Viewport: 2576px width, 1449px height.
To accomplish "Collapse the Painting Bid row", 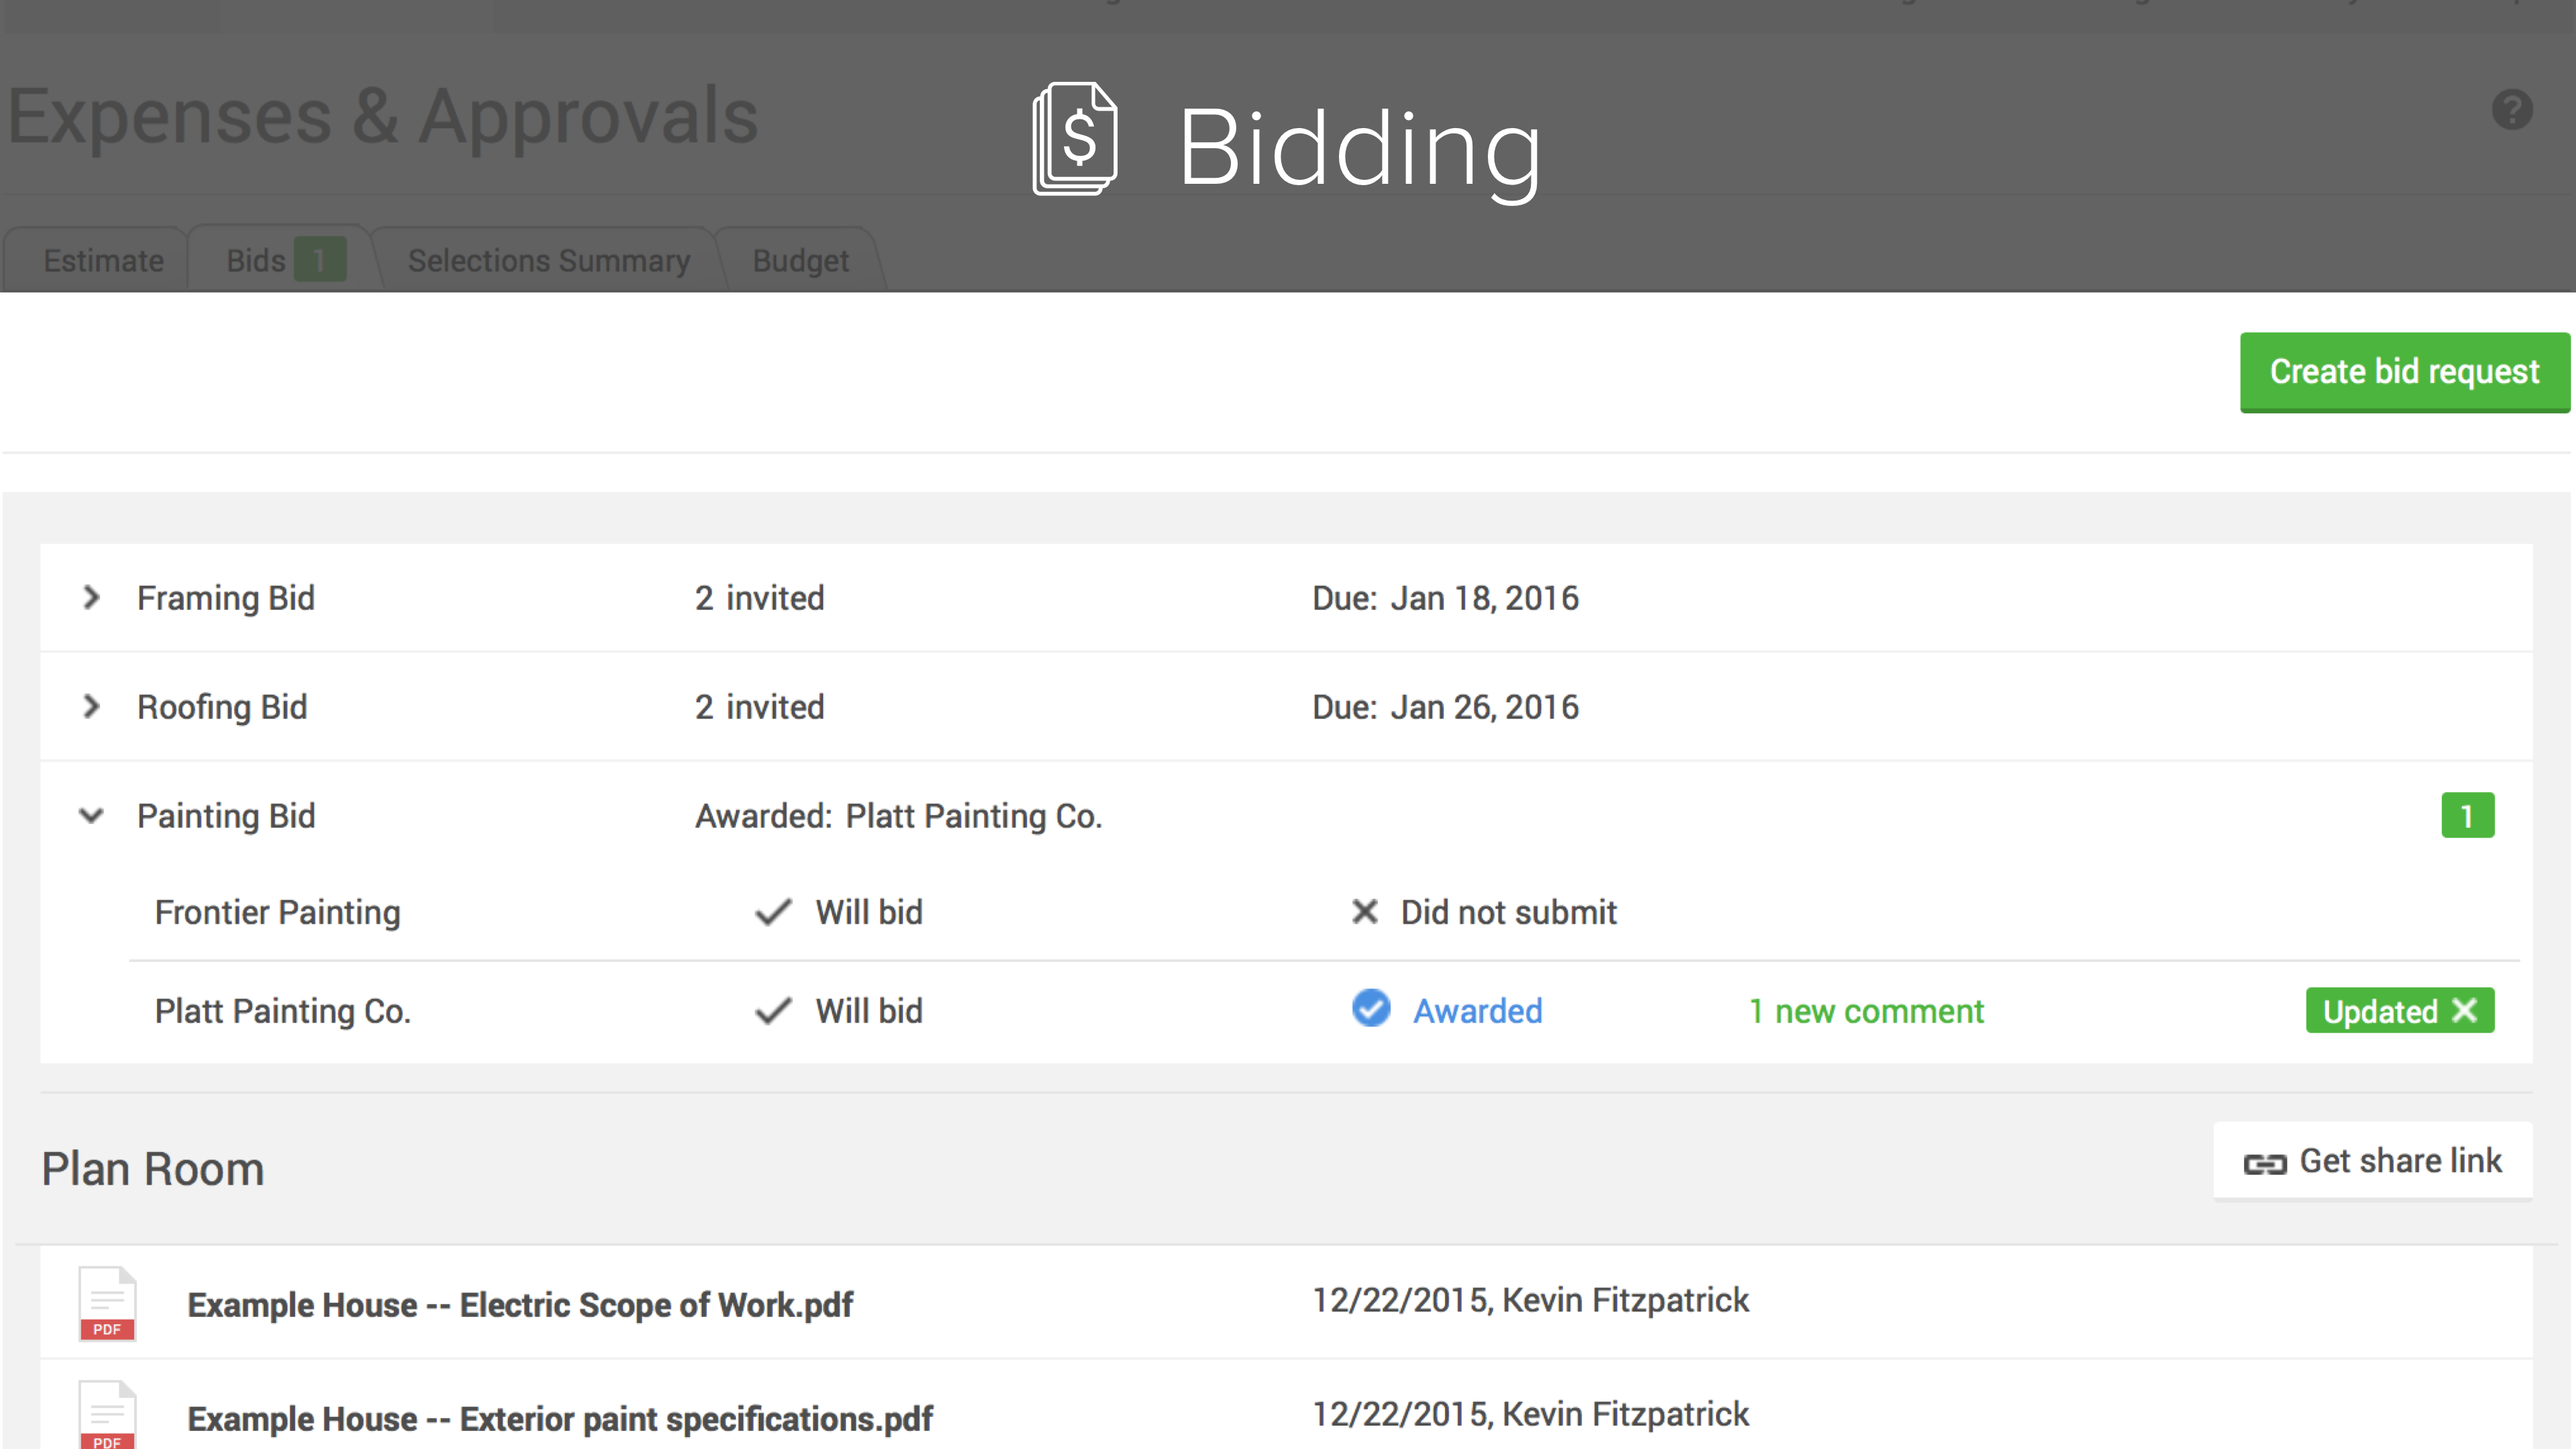I will click(91, 816).
